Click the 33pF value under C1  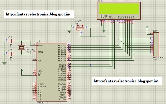coord(10,45)
